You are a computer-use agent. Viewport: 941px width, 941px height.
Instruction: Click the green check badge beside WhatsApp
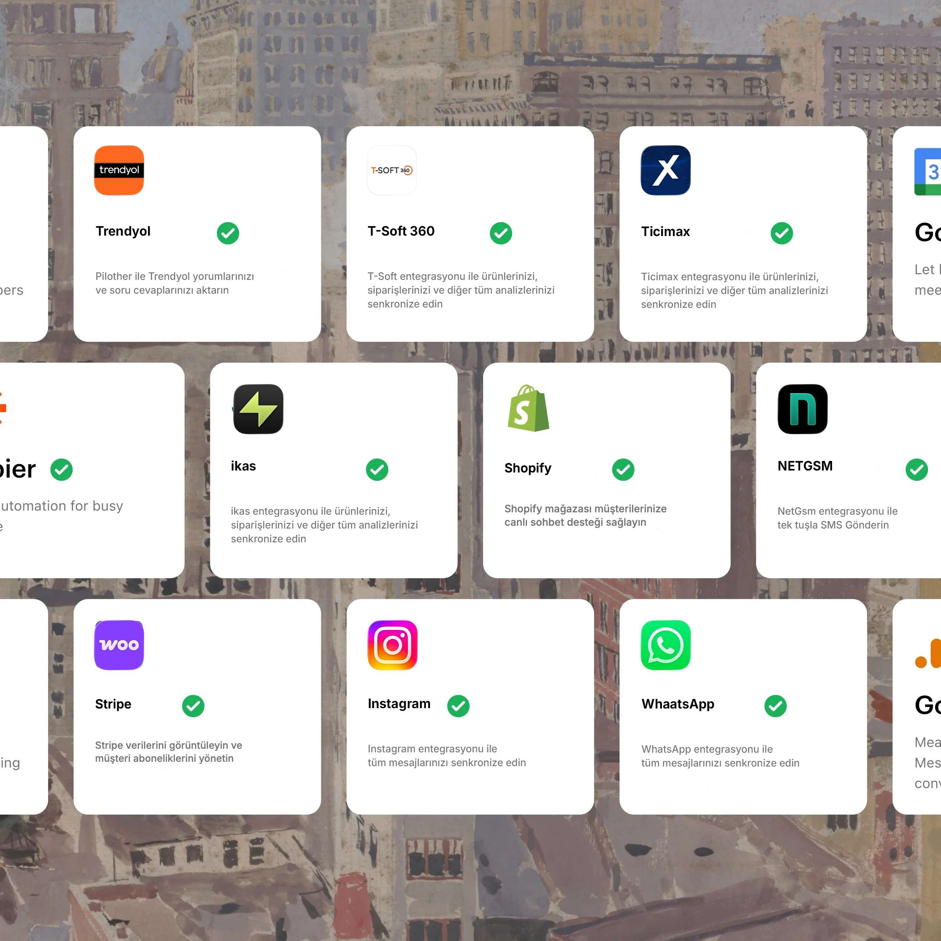pos(775,706)
